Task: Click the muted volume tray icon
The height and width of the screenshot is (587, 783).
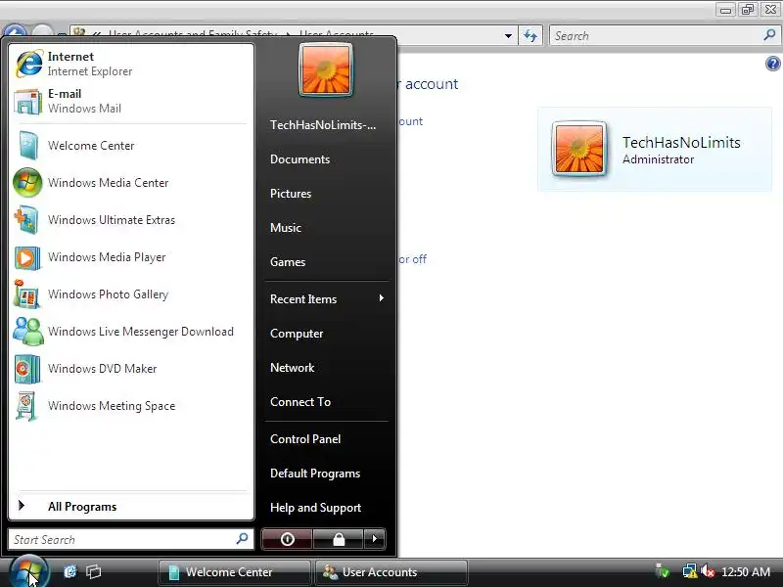Action: 708,571
